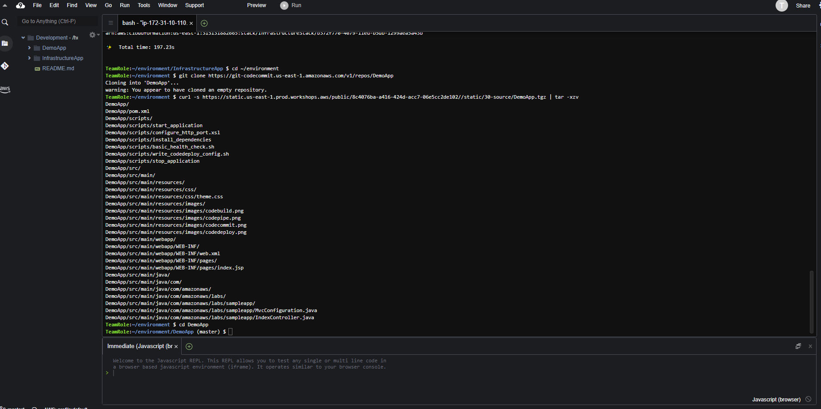Image resolution: width=821 pixels, height=409 pixels.
Task: Add new tab next to Immediate tab
Action: click(x=189, y=346)
